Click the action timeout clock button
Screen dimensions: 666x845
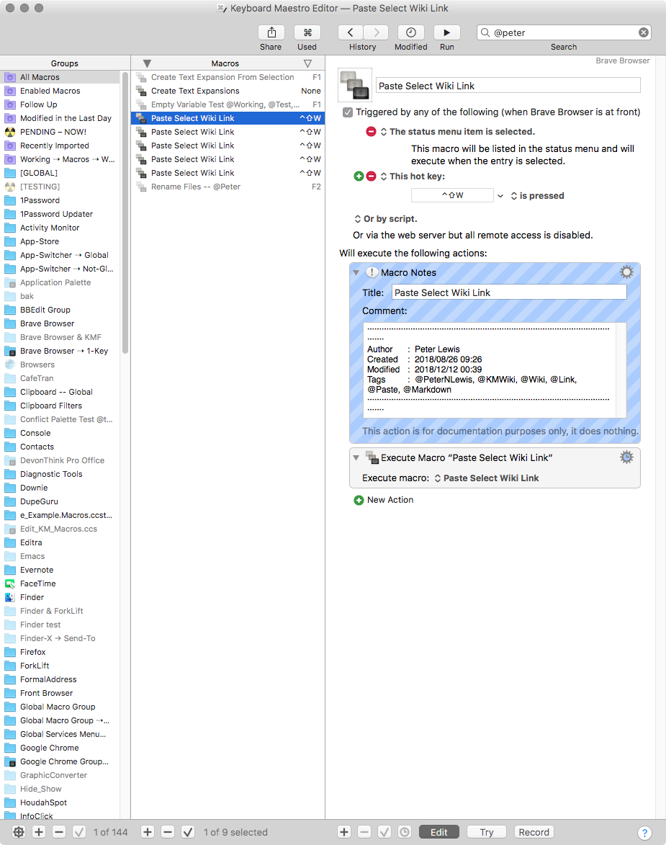click(x=404, y=831)
